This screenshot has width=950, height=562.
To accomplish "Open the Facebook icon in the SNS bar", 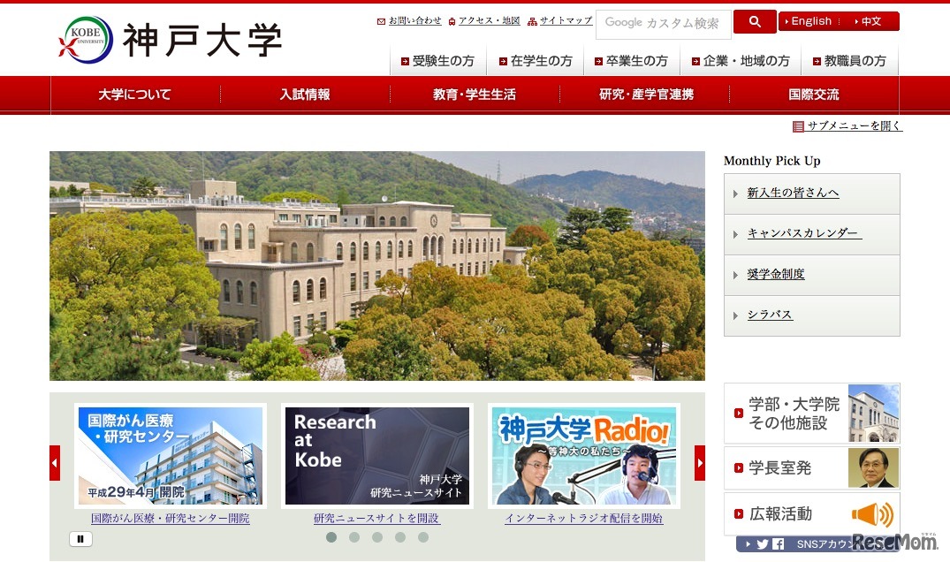I will (x=779, y=544).
